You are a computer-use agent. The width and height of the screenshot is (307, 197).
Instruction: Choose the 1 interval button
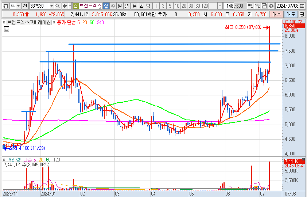coord(156,6)
